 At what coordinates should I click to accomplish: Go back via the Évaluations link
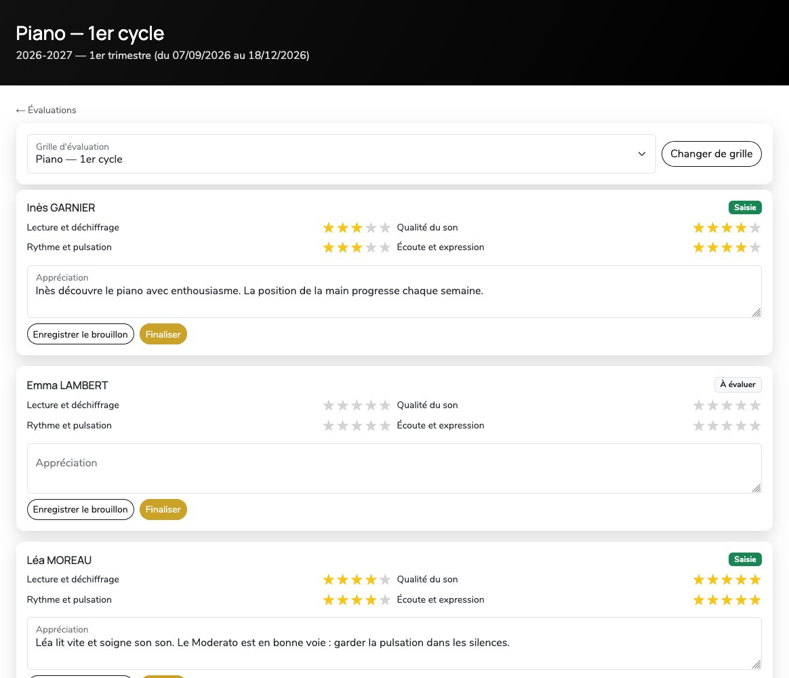[x=46, y=111]
